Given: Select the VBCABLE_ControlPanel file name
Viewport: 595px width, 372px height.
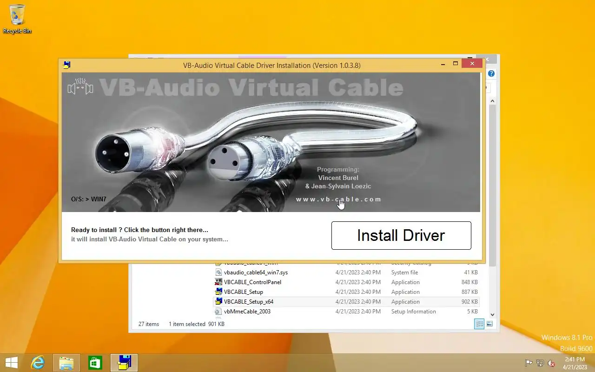Looking at the screenshot, I should (x=252, y=282).
